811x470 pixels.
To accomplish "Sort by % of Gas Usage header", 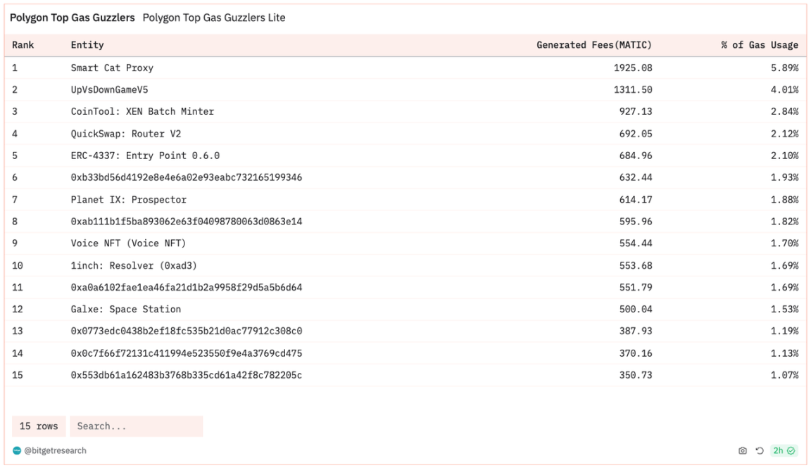I will [760, 45].
